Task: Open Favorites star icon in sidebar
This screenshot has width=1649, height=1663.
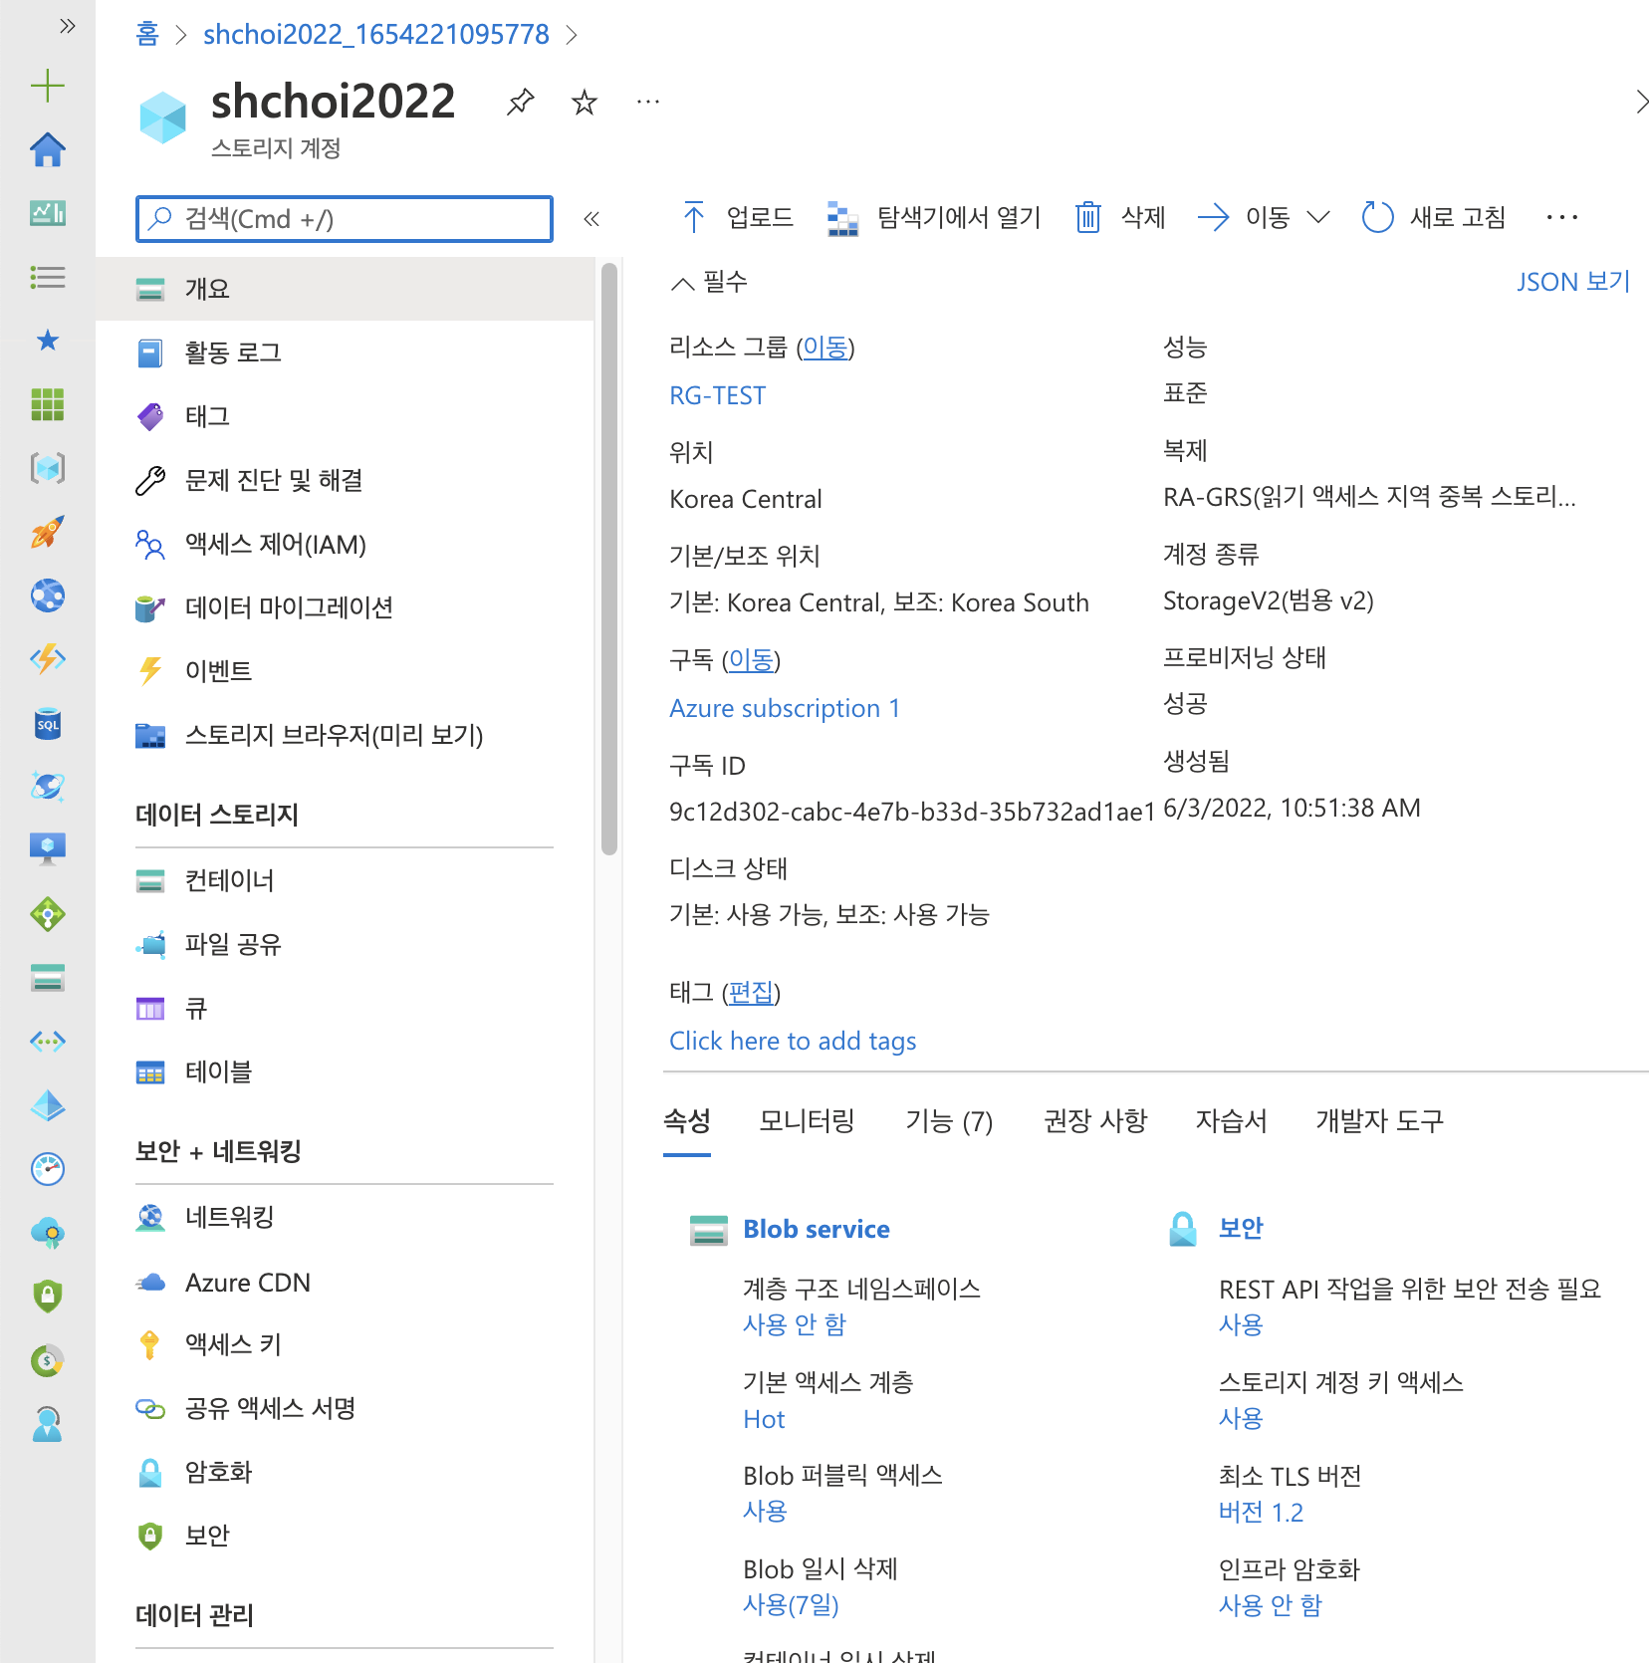Action: pyautogui.click(x=48, y=341)
